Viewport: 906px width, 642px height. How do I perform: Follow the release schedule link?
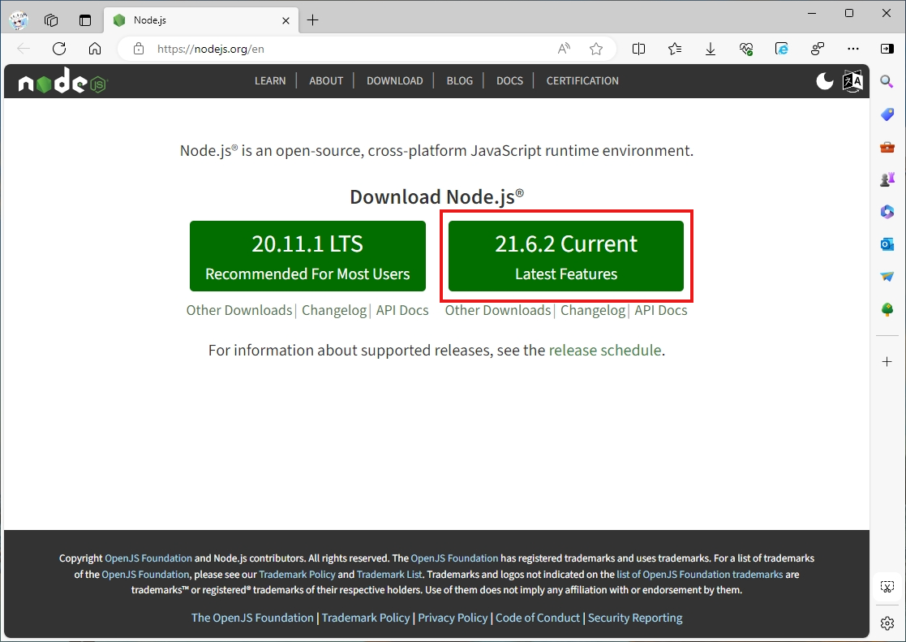[605, 351]
